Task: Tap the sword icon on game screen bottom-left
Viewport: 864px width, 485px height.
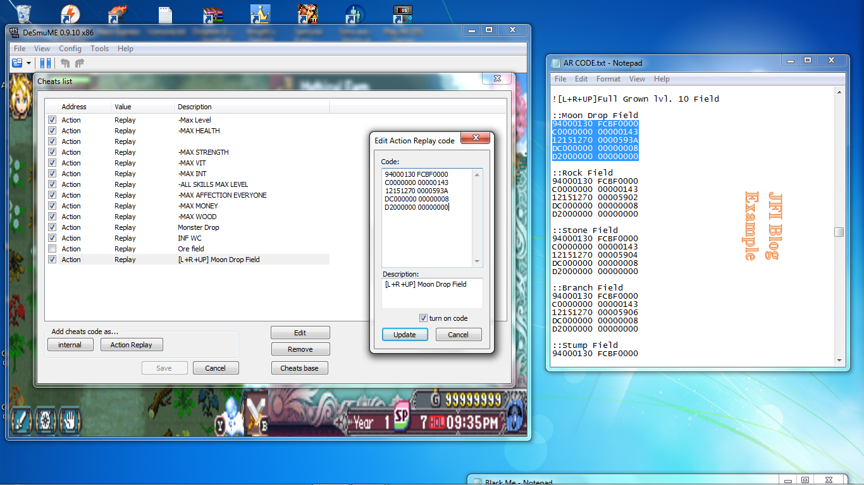Action: tap(20, 420)
